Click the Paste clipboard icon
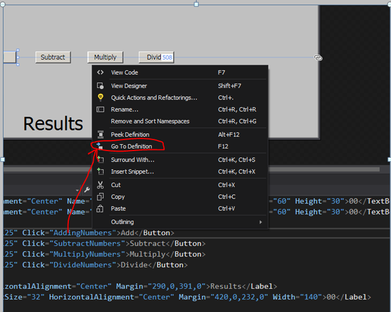Image resolution: width=391 pixels, height=312 pixels. tap(100, 208)
